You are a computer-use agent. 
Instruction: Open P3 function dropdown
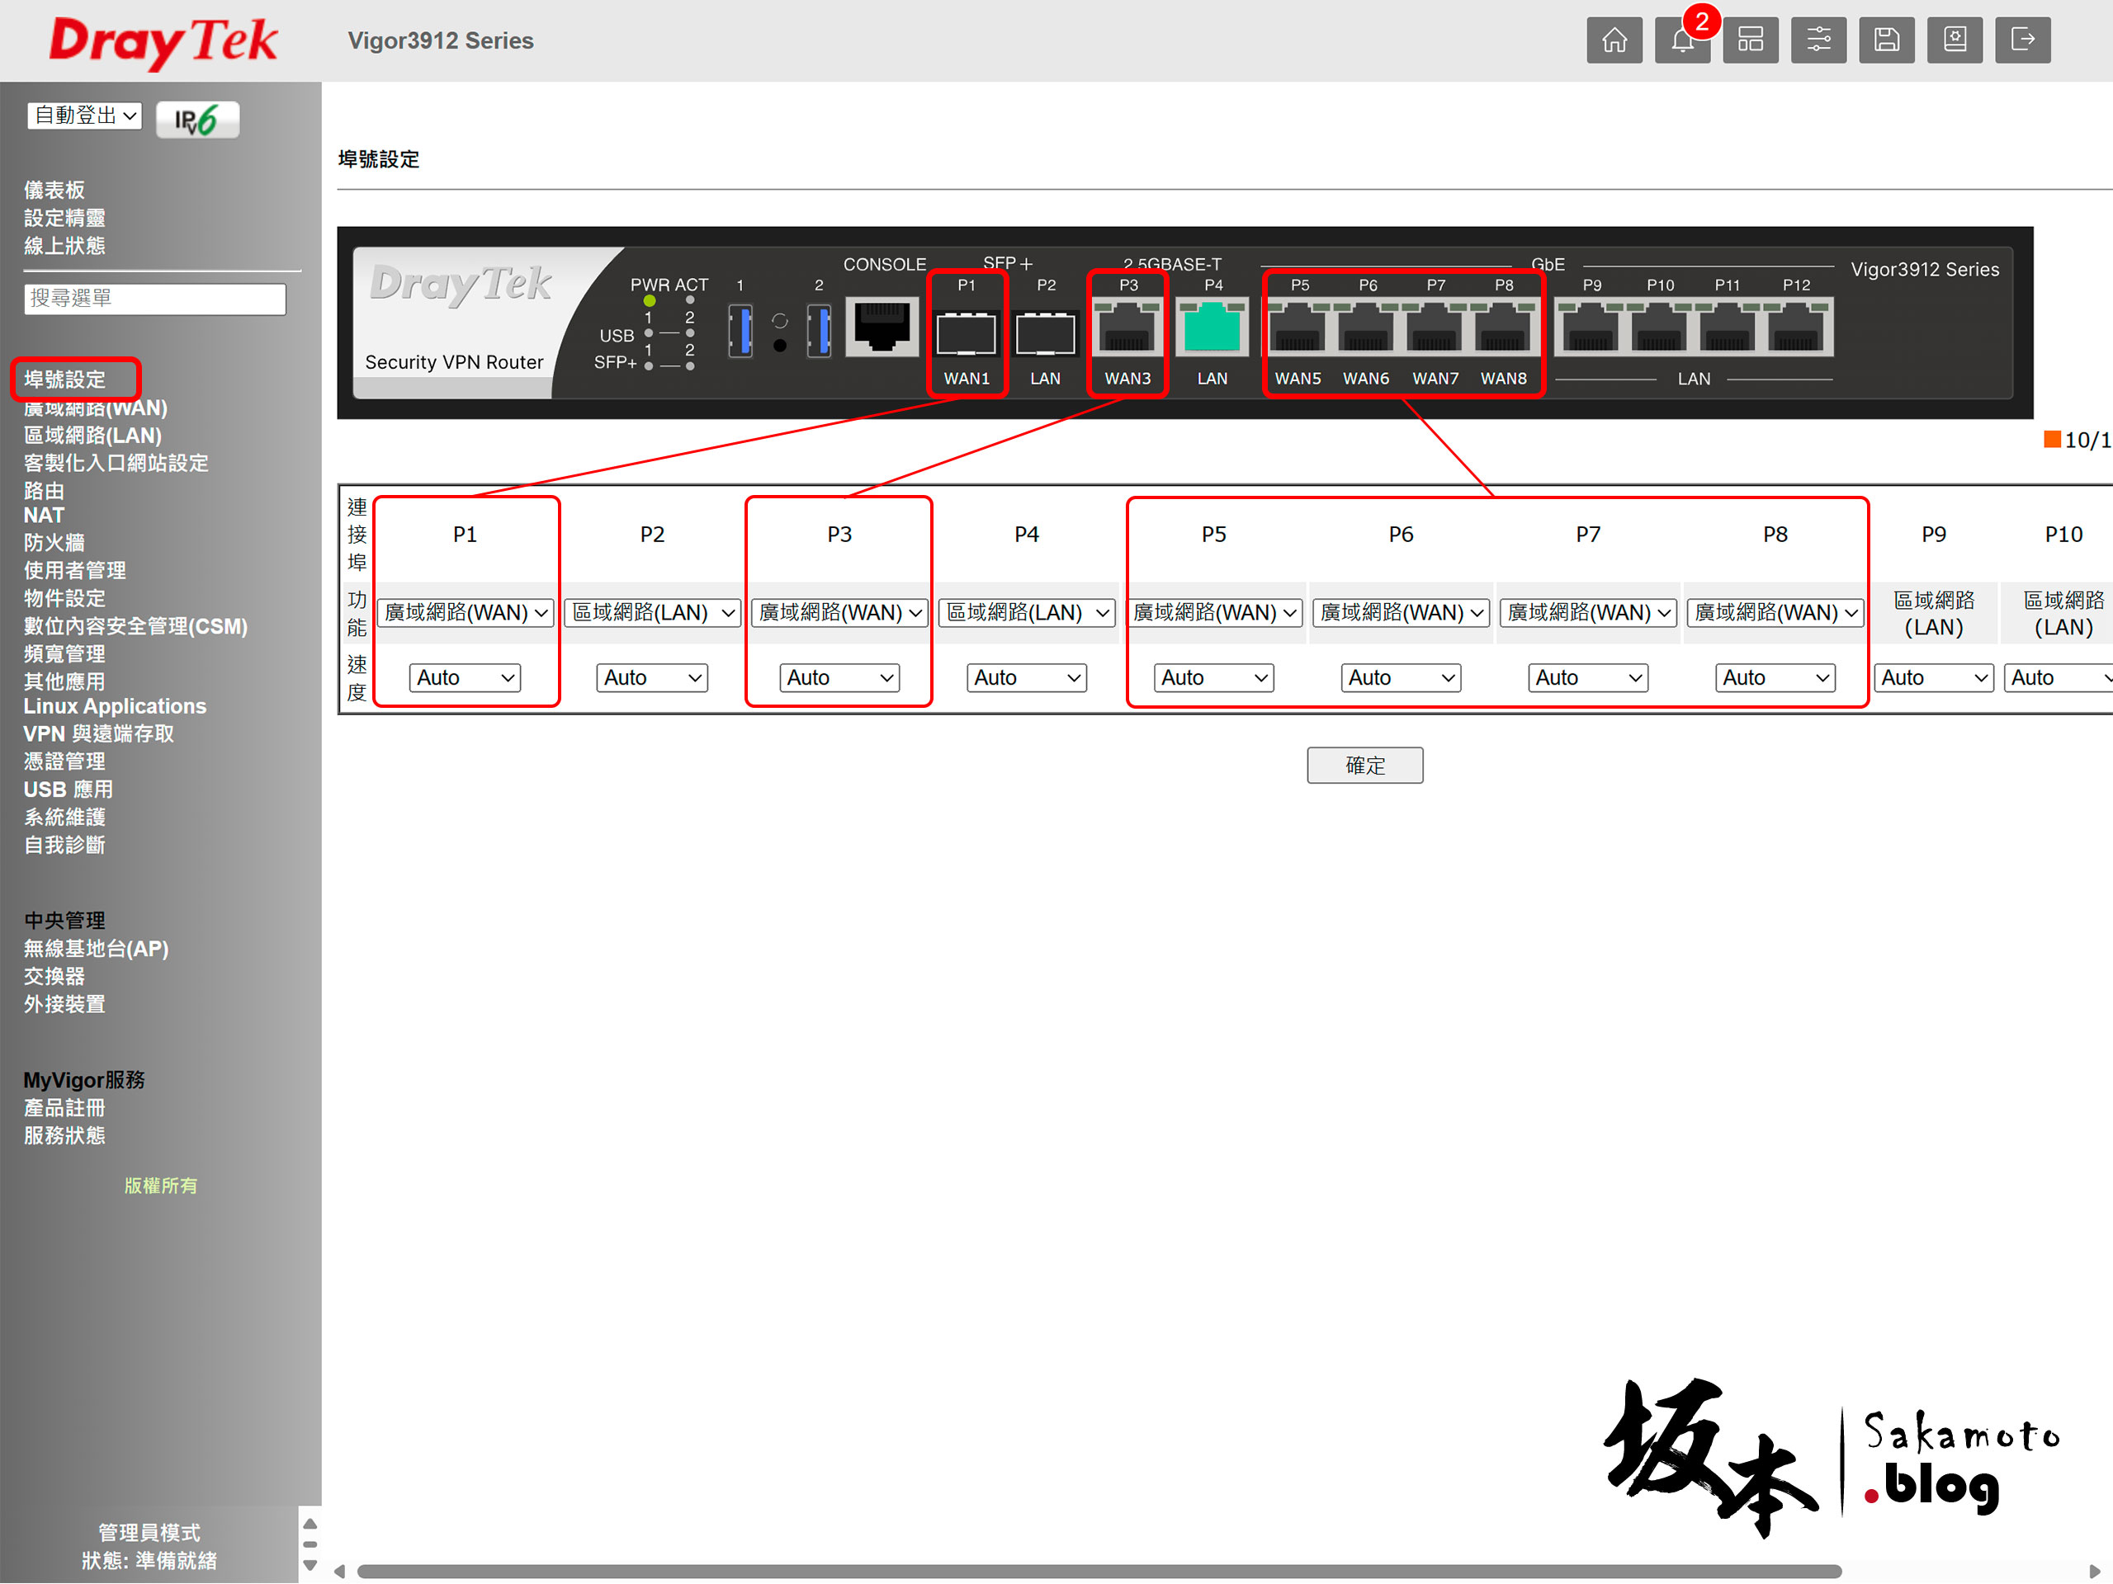click(x=839, y=612)
